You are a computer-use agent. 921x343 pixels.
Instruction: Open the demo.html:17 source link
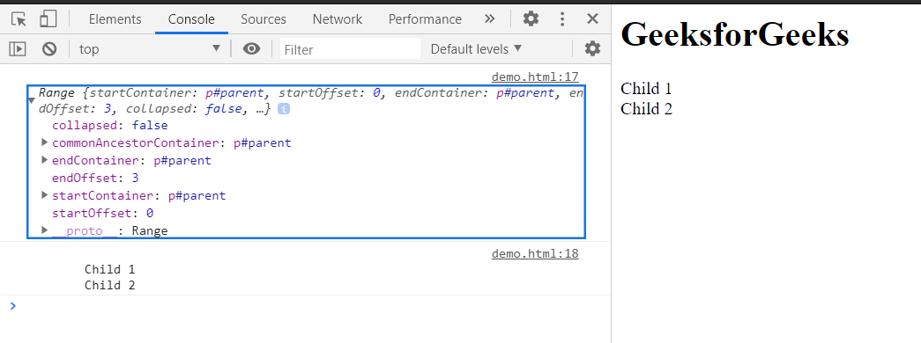coord(535,77)
